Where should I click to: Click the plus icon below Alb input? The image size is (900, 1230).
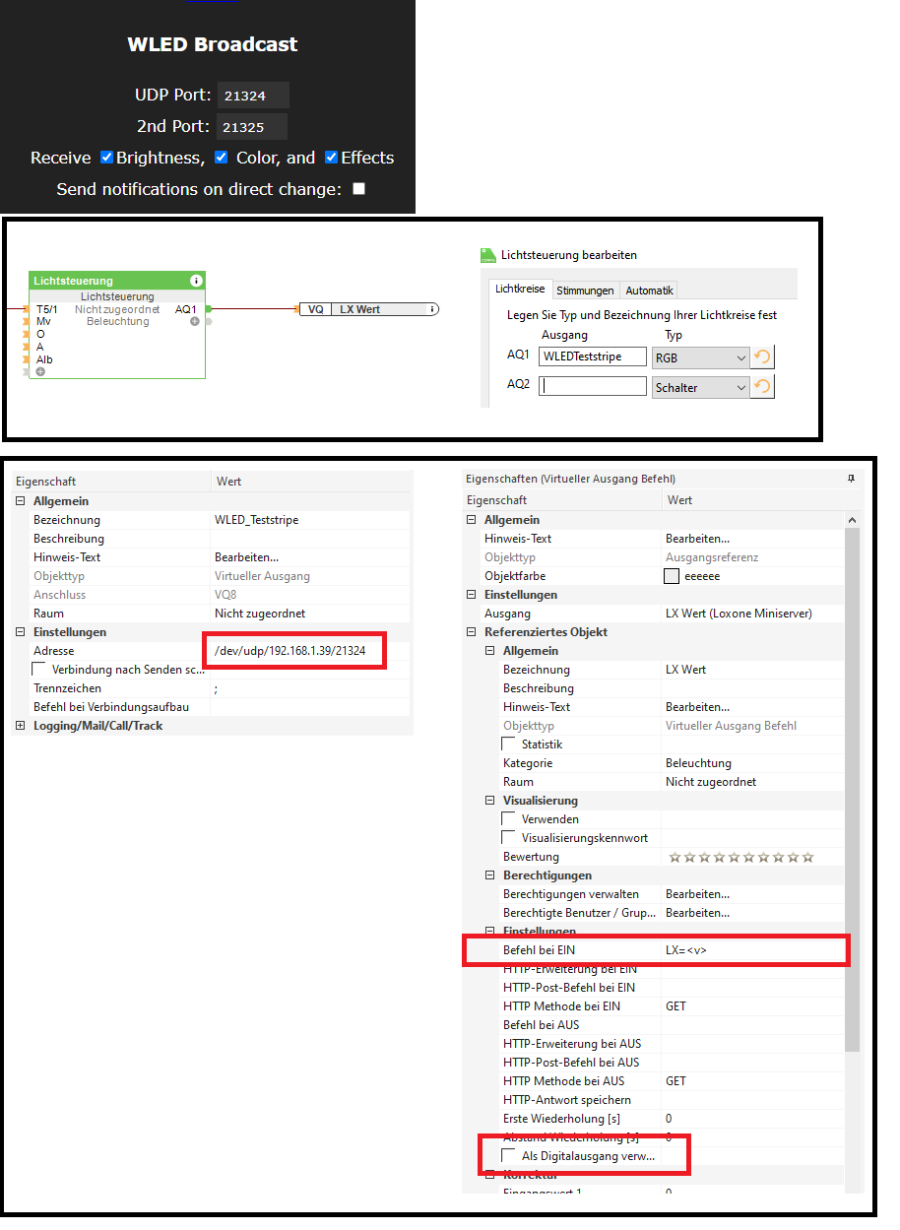coord(40,371)
